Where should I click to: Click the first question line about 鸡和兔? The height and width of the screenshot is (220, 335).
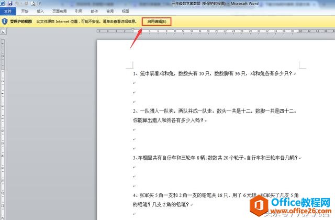(x=212, y=73)
